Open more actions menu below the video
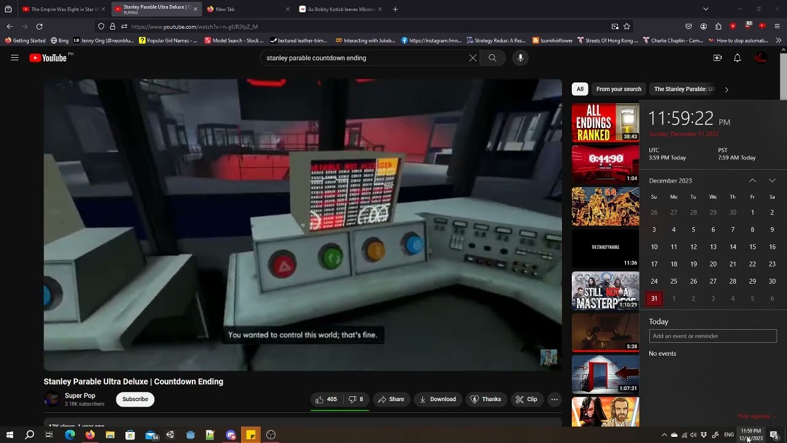Viewport: 787px width, 443px height. (x=555, y=399)
